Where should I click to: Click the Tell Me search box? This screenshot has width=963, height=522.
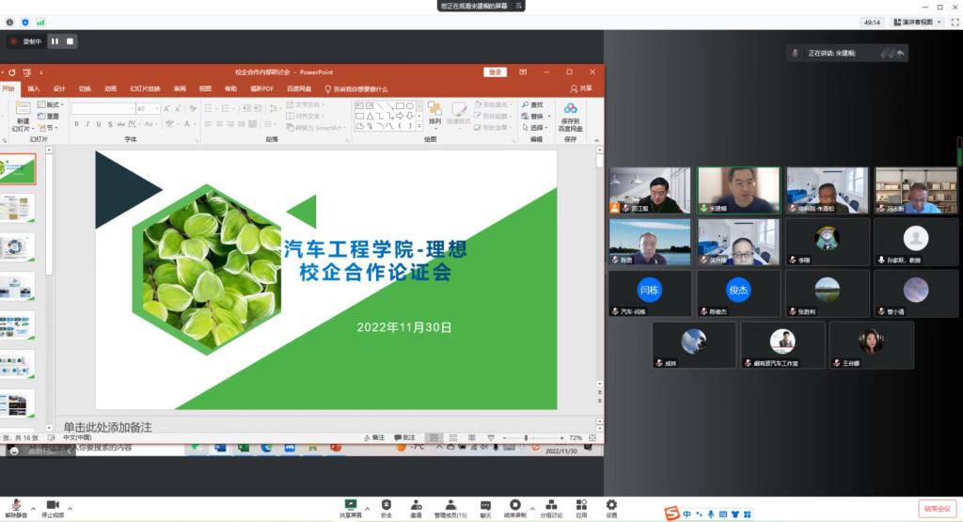point(356,89)
